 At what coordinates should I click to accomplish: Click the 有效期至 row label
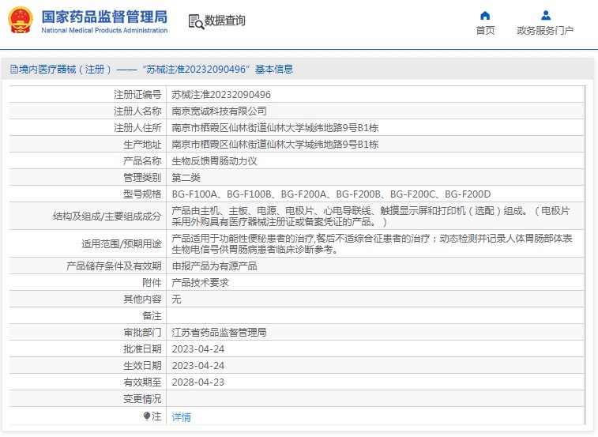142,382
